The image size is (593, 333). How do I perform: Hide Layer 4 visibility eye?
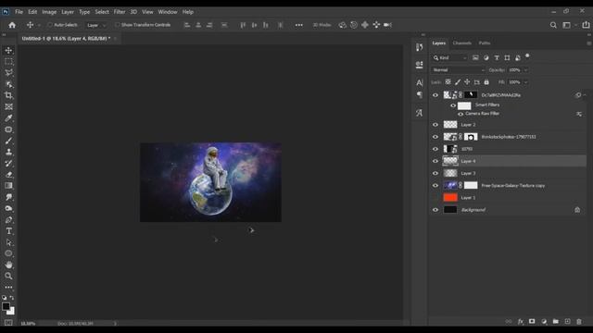(435, 161)
